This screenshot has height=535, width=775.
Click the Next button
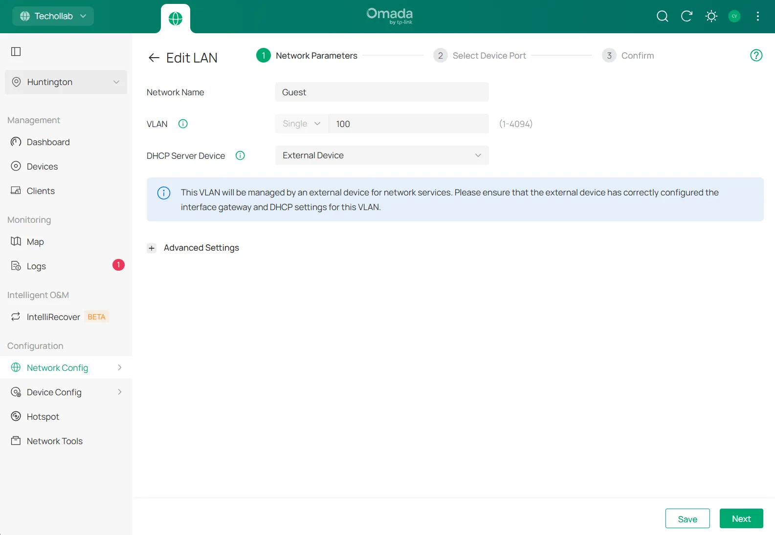[741, 519]
